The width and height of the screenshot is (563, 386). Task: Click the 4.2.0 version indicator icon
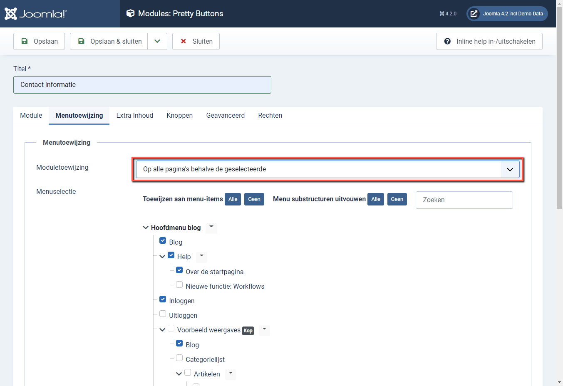[441, 13]
